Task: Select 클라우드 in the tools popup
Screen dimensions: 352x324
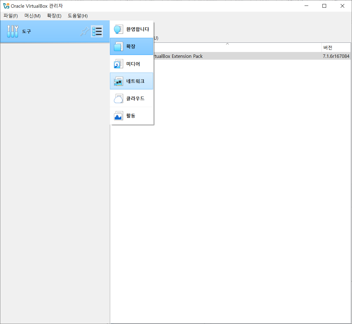Action: point(131,98)
